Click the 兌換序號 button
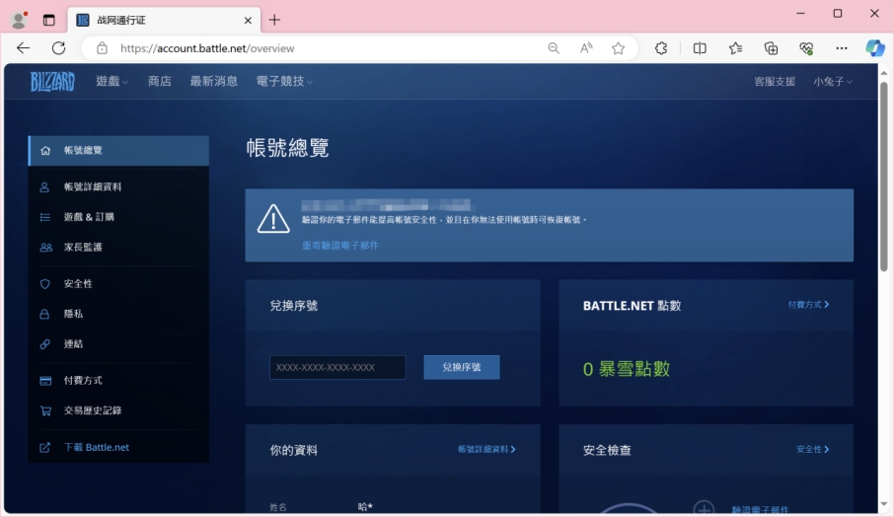Image resolution: width=894 pixels, height=517 pixels. tap(462, 368)
